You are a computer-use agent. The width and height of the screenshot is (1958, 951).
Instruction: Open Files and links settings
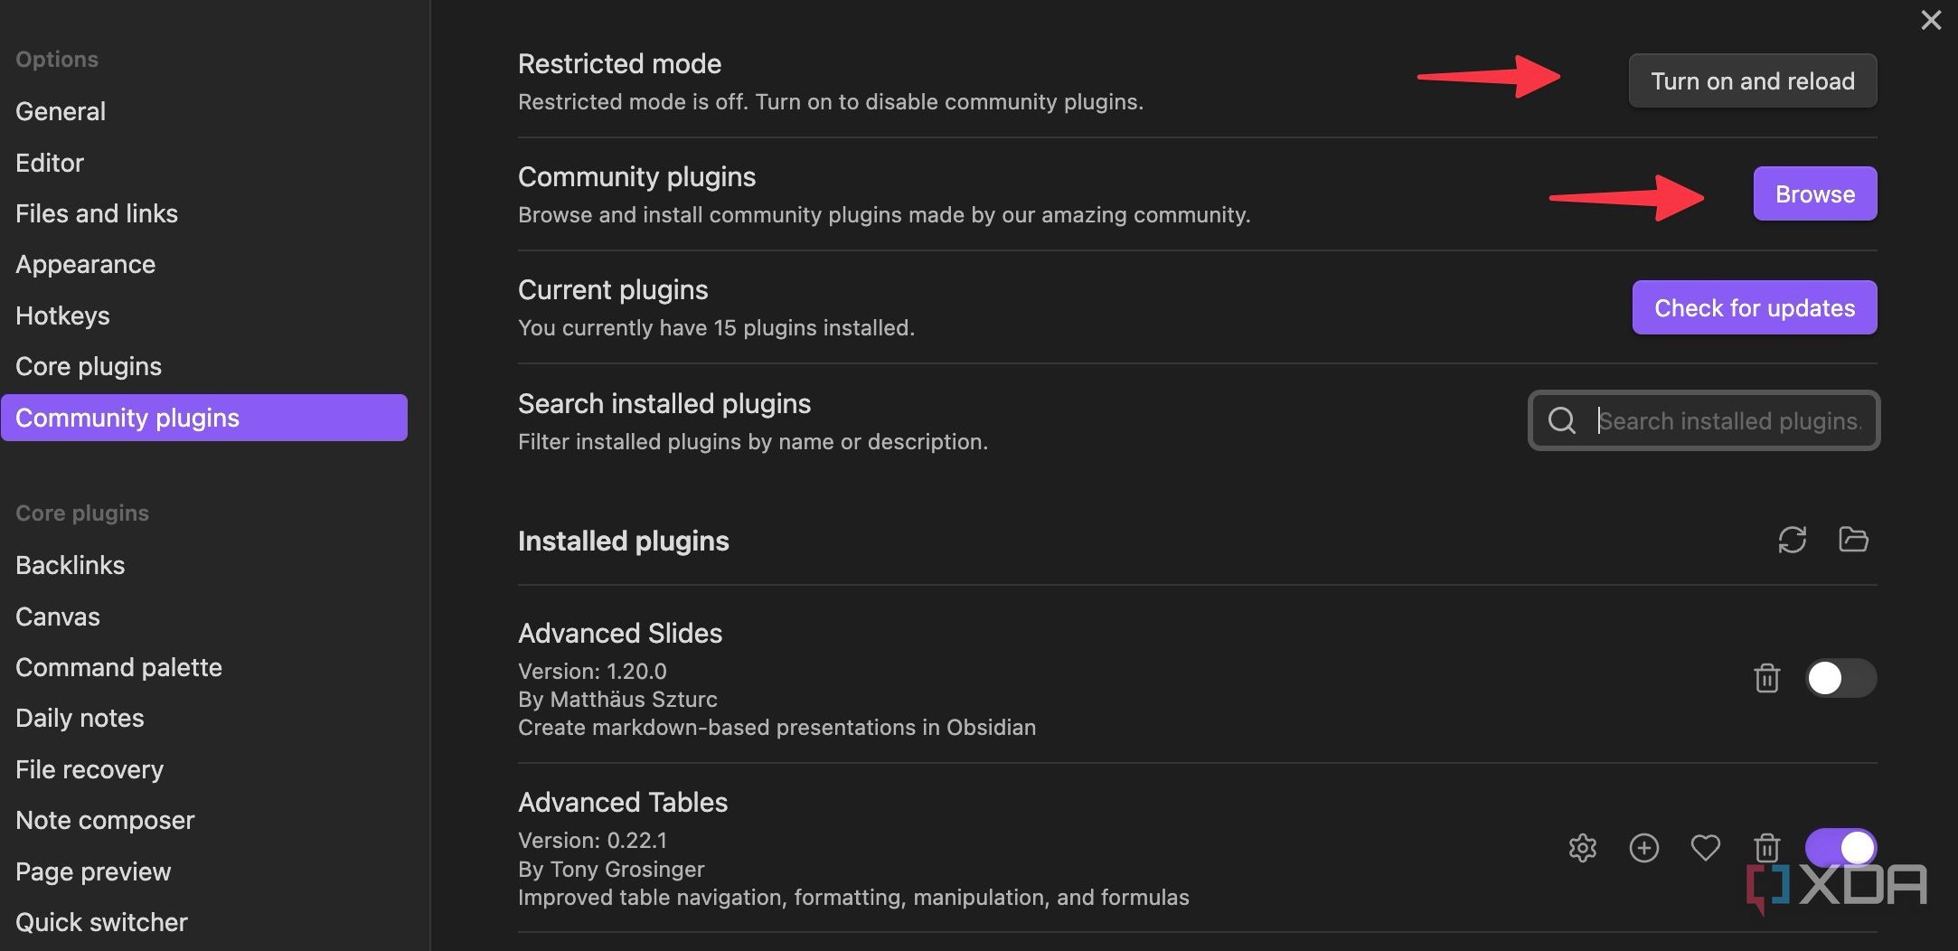pos(96,213)
